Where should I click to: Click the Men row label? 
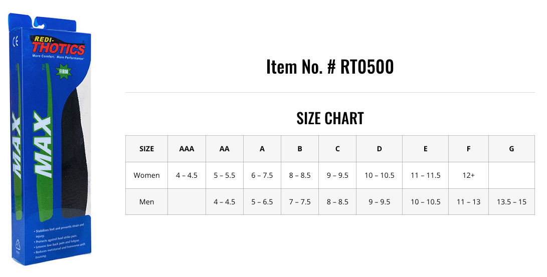(146, 202)
